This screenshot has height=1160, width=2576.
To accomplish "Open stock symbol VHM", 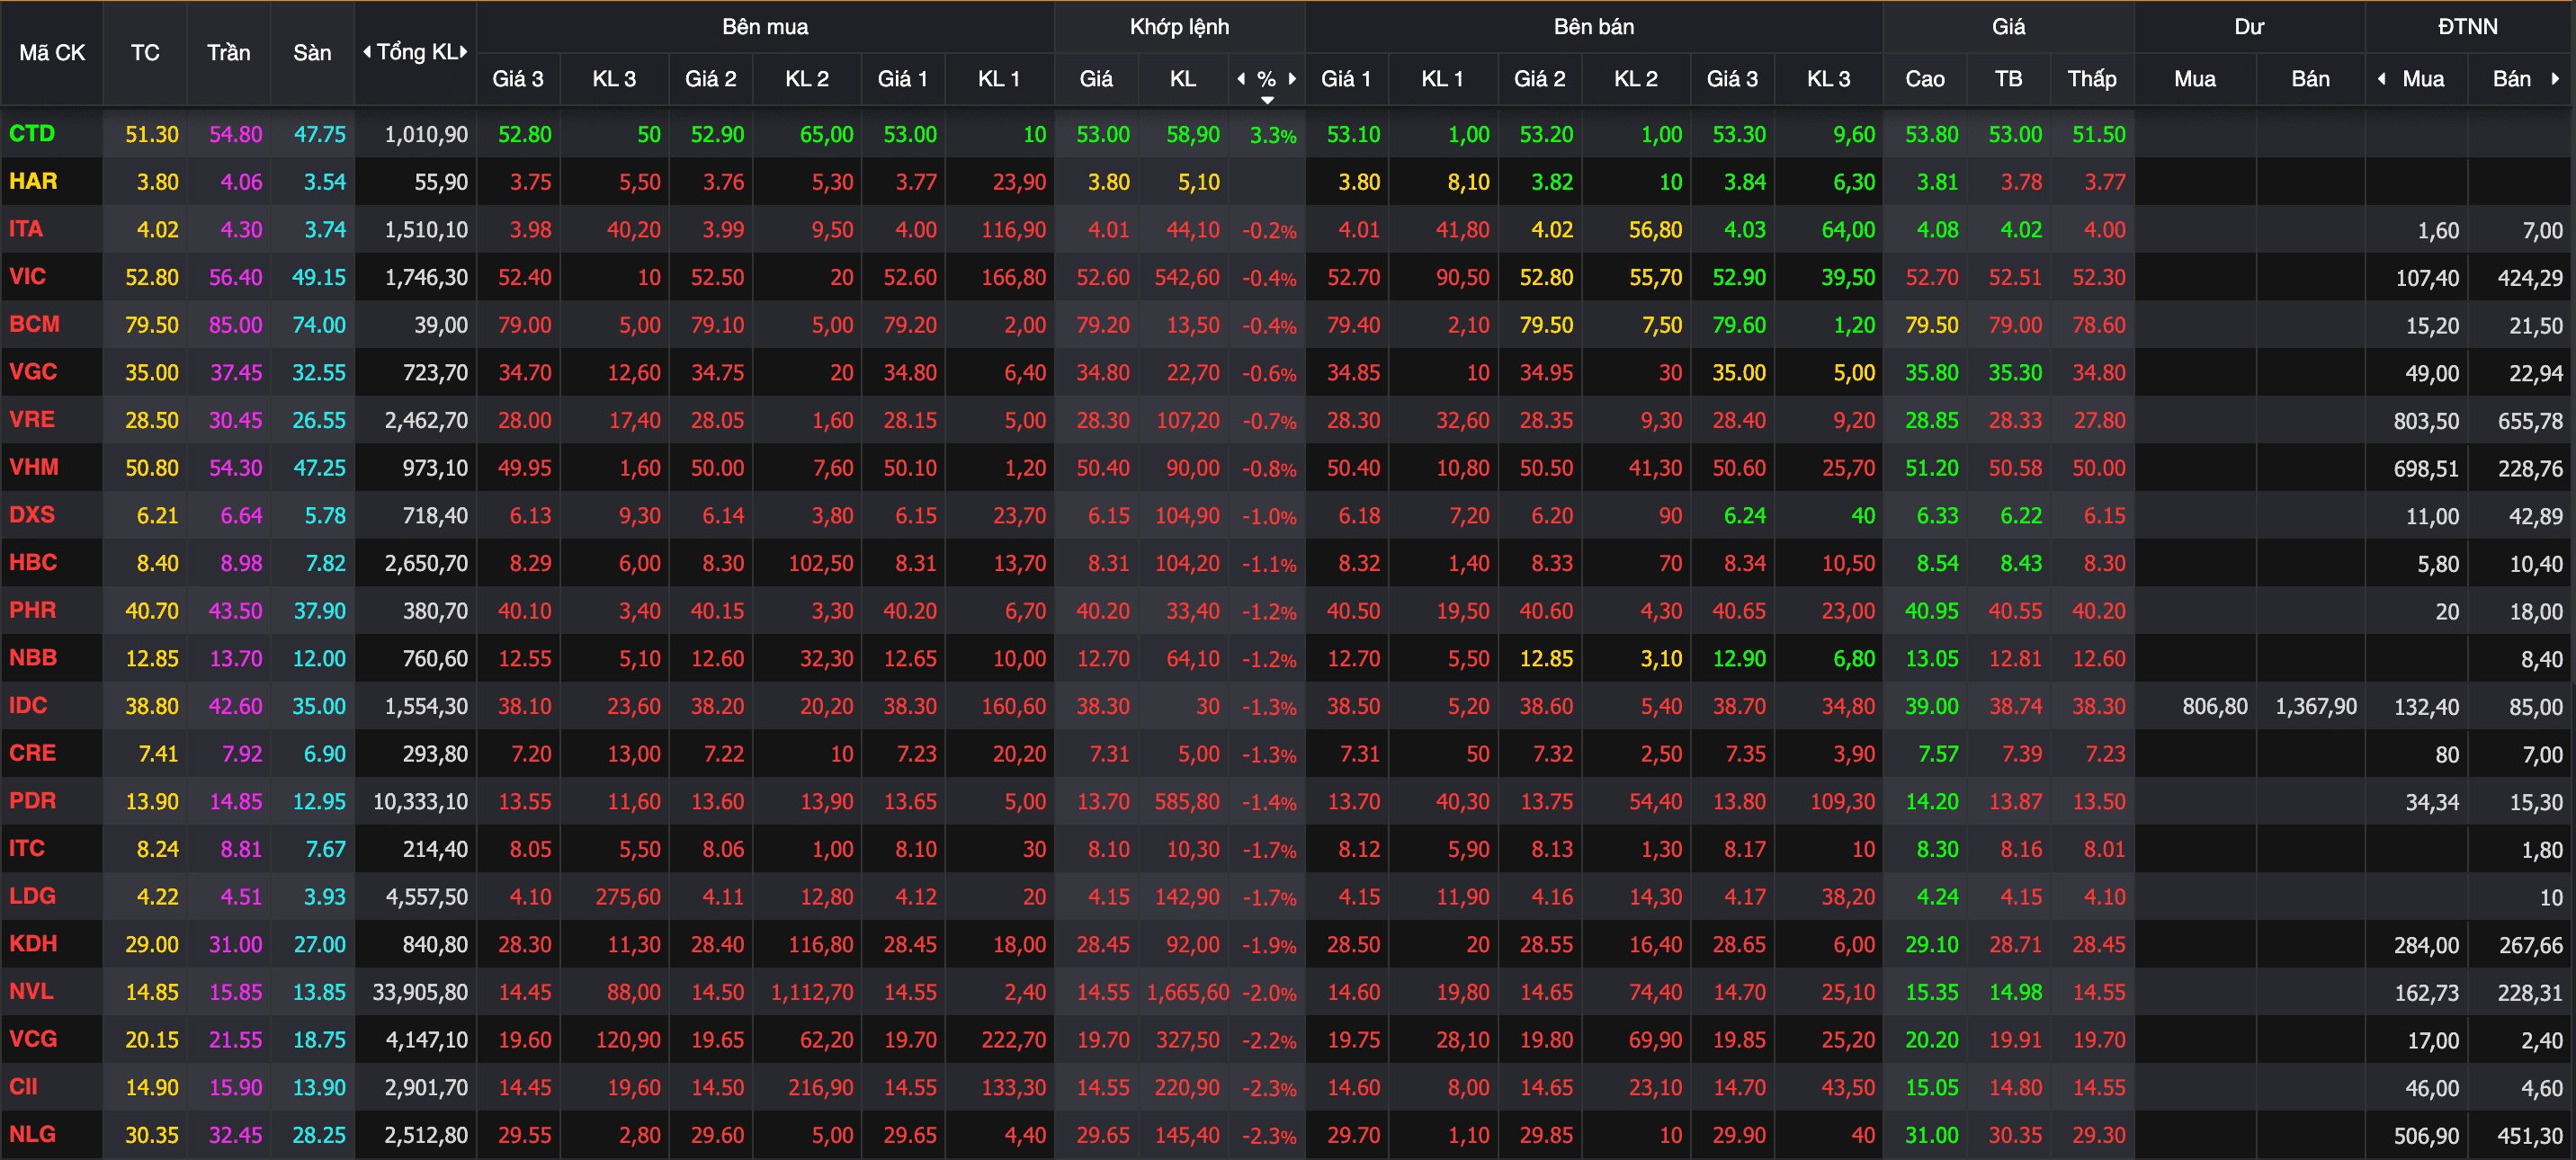I will pyautogui.click(x=34, y=467).
